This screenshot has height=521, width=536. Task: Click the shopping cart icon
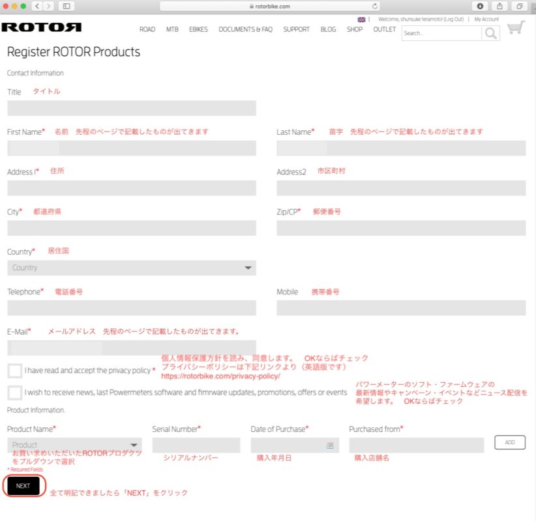pos(516,28)
